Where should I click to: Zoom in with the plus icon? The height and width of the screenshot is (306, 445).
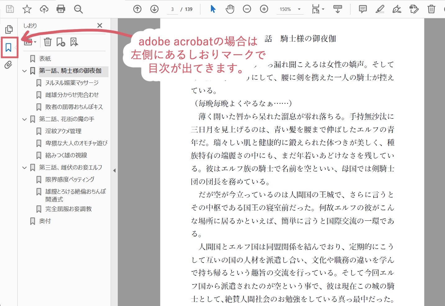(x=264, y=9)
